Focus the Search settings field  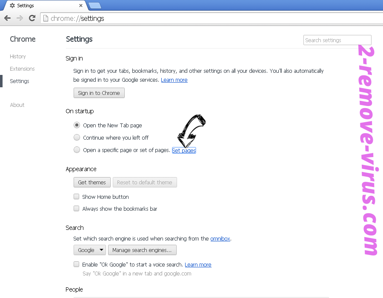point(337,40)
